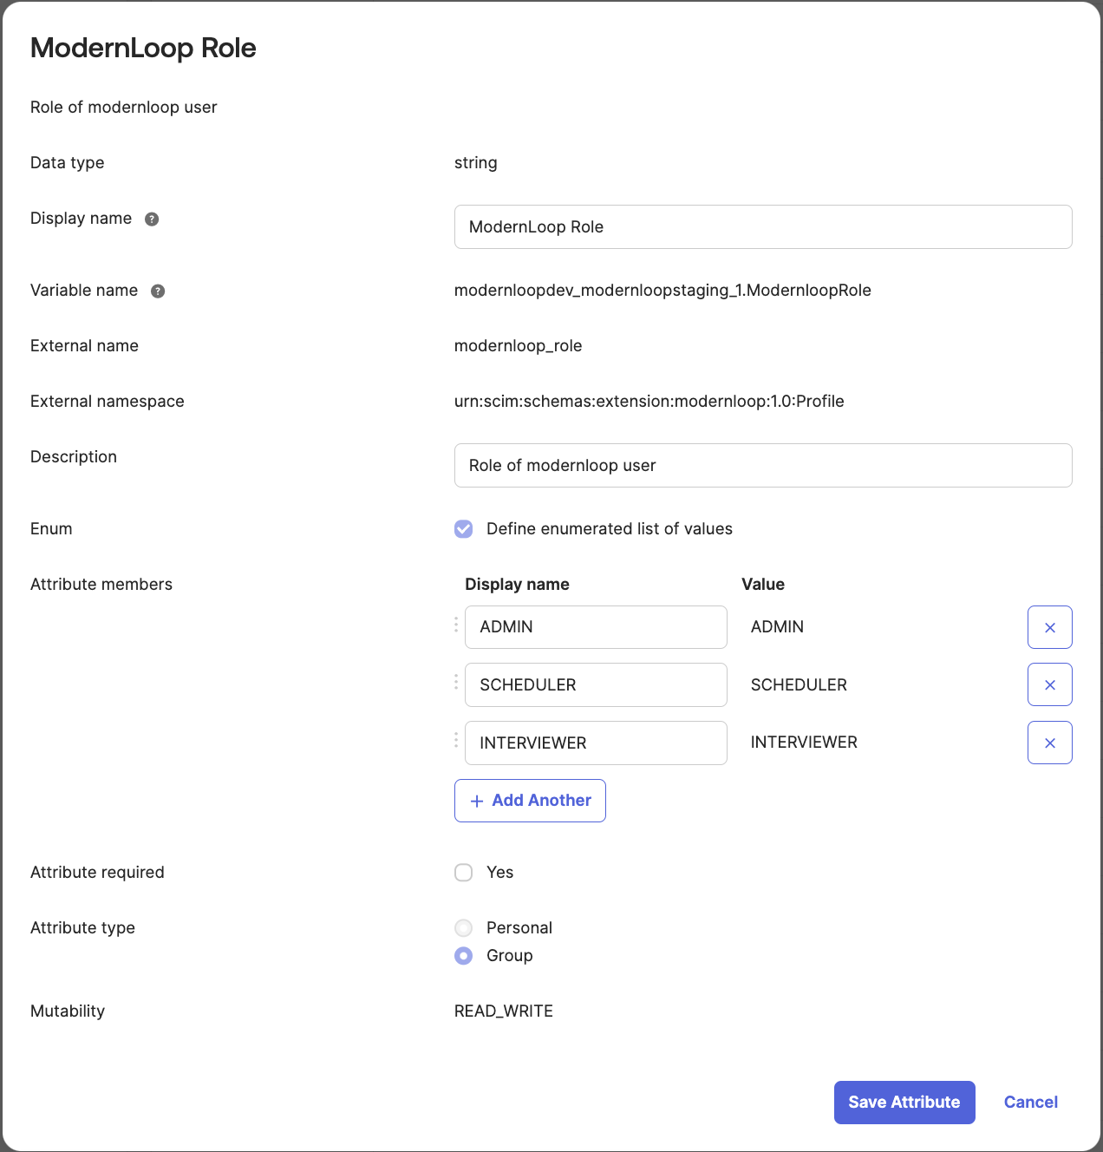Image resolution: width=1103 pixels, height=1152 pixels.
Task: Click the ModernLoop Role heading
Action: 143,48
